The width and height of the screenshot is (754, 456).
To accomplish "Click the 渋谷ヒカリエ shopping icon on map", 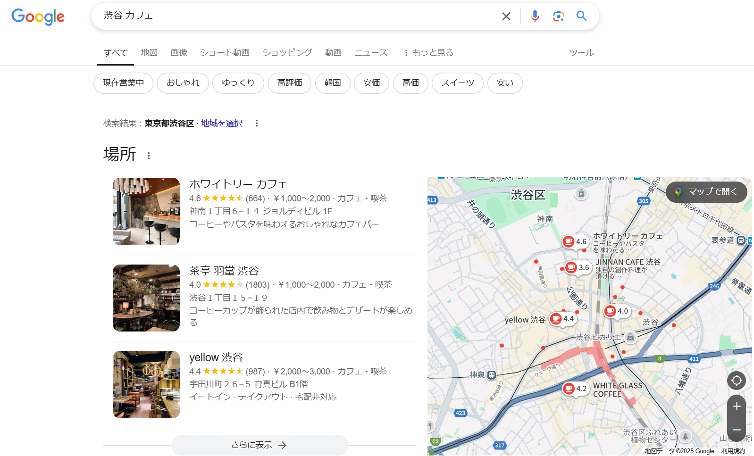I will click(x=630, y=337).
